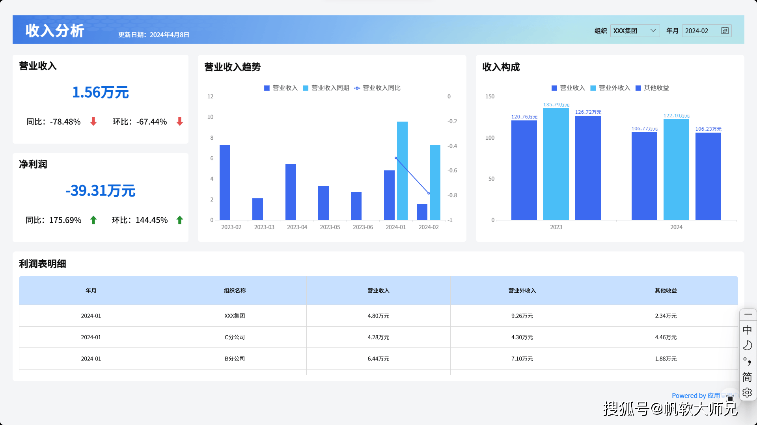Open the input method settings gear icon
Viewport: 757px width, 425px height.
point(747,393)
